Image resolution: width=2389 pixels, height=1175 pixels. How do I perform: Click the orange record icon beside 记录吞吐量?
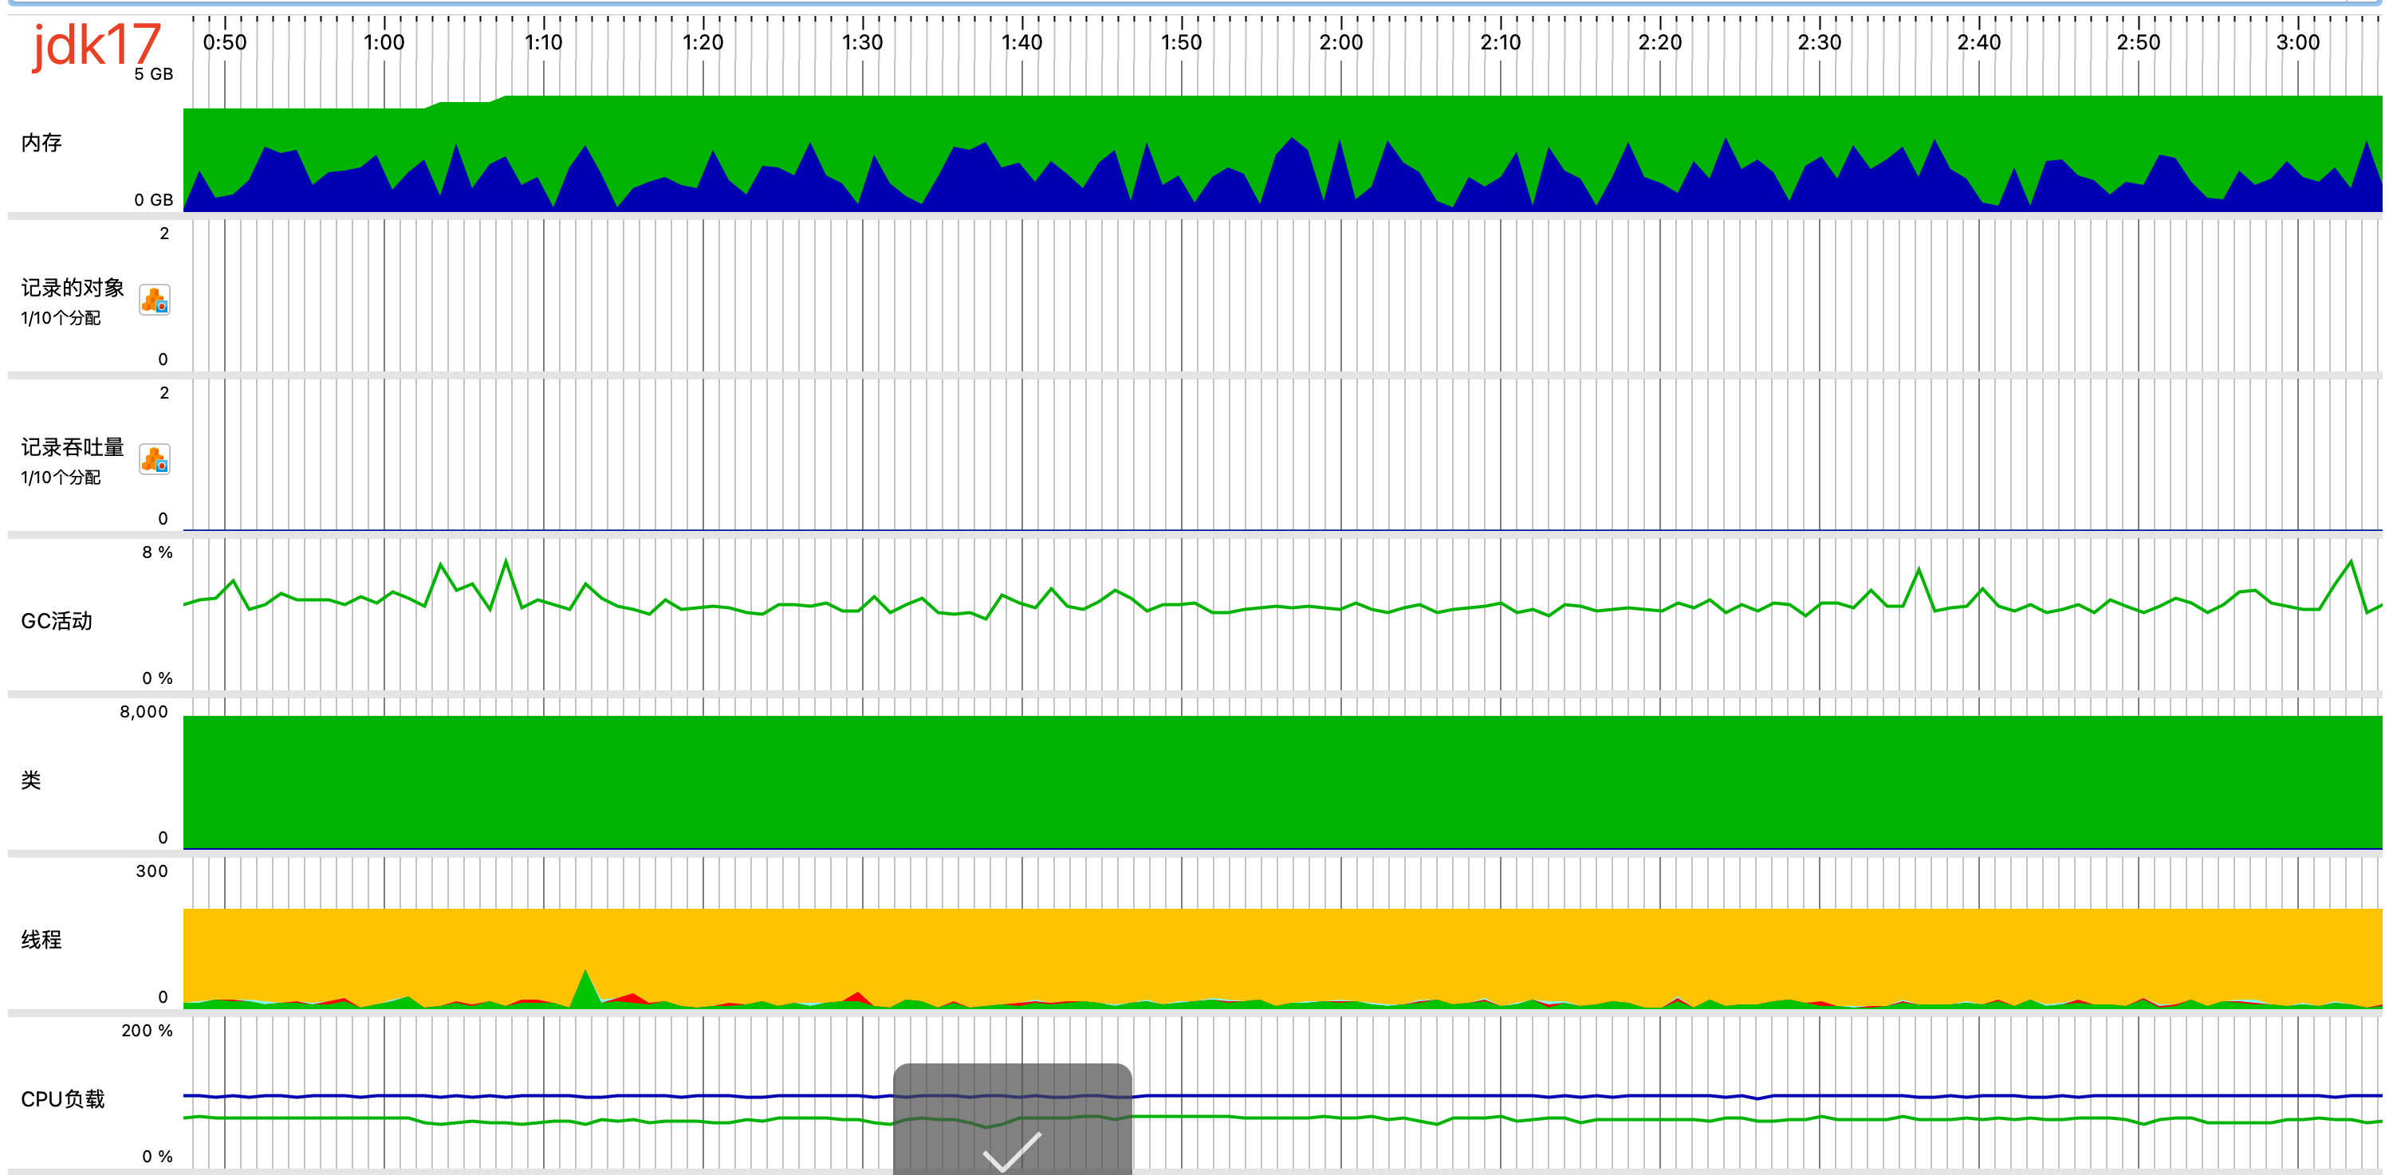(x=155, y=458)
